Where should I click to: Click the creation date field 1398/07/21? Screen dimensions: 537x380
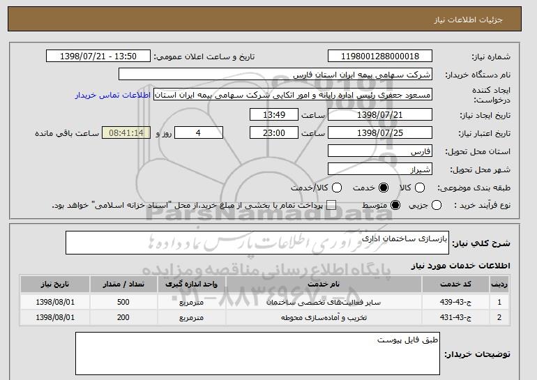pos(380,114)
